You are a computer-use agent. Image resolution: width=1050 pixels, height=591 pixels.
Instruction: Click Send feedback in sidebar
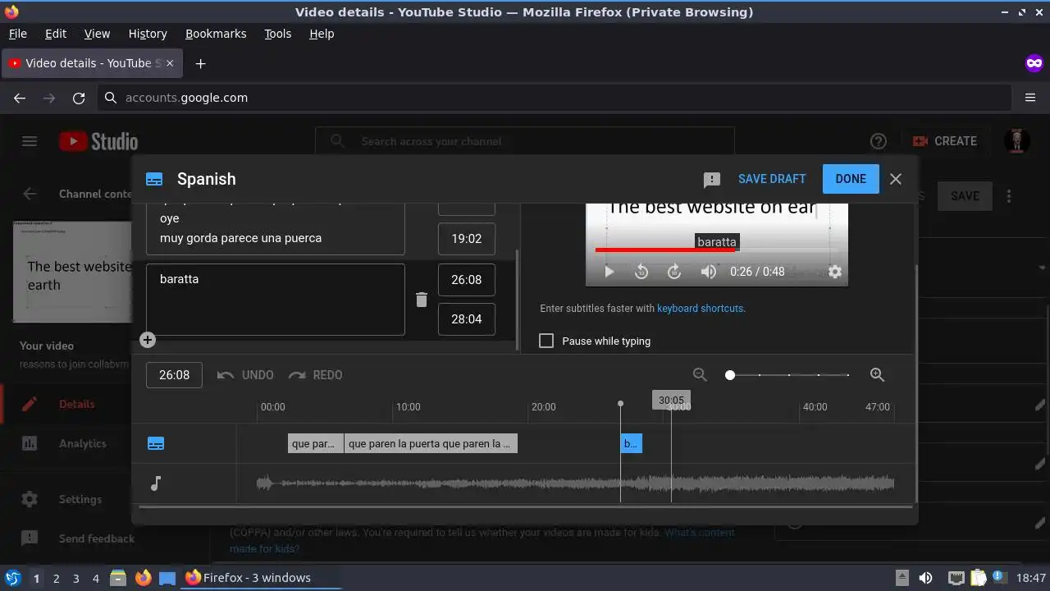click(x=66, y=538)
